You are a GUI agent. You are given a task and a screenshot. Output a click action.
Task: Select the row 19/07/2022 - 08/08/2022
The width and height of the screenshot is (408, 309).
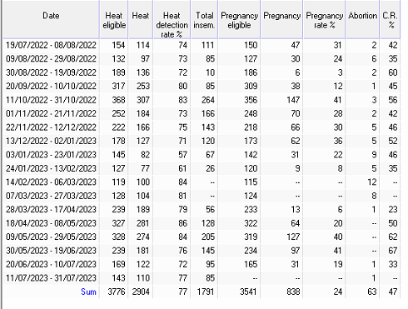[202, 45]
